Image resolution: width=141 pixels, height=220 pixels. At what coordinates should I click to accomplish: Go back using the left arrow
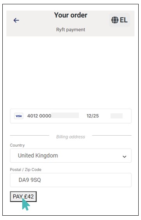16,20
